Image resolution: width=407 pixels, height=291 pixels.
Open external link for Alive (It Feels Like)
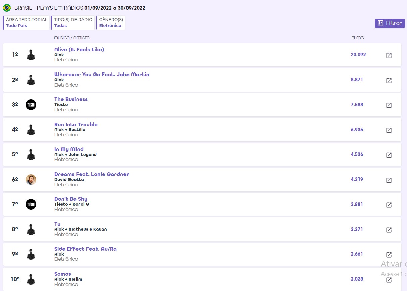[x=389, y=55]
